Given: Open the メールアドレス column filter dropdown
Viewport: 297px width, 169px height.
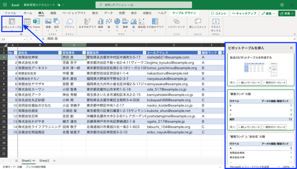Looking at the screenshot, I should [x=199, y=53].
